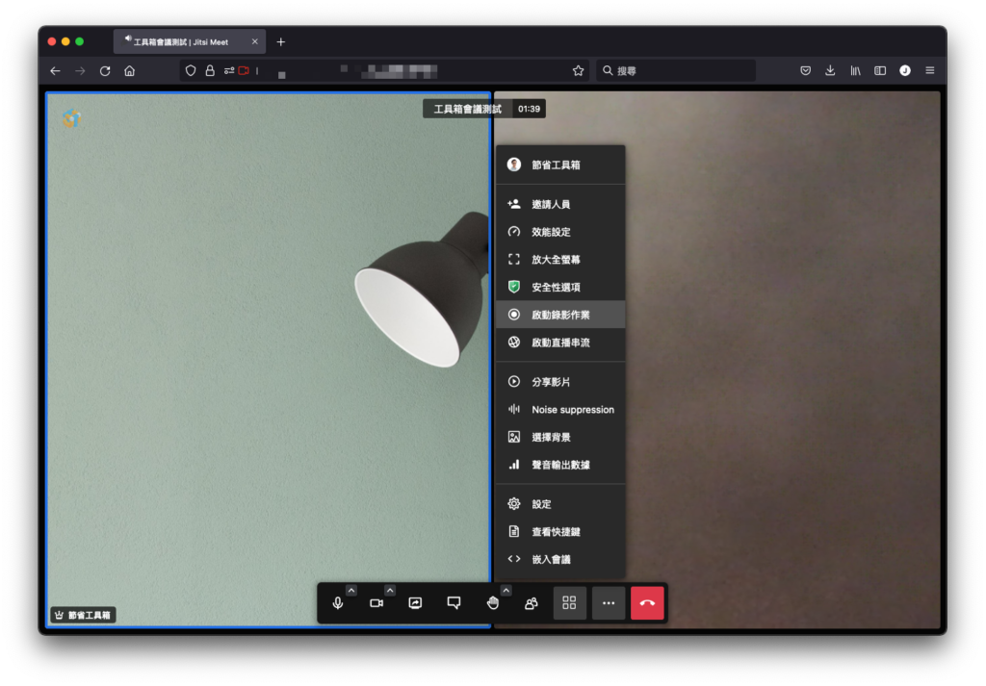The width and height of the screenshot is (986, 686).
Task: View site security lock information
Action: 210,71
